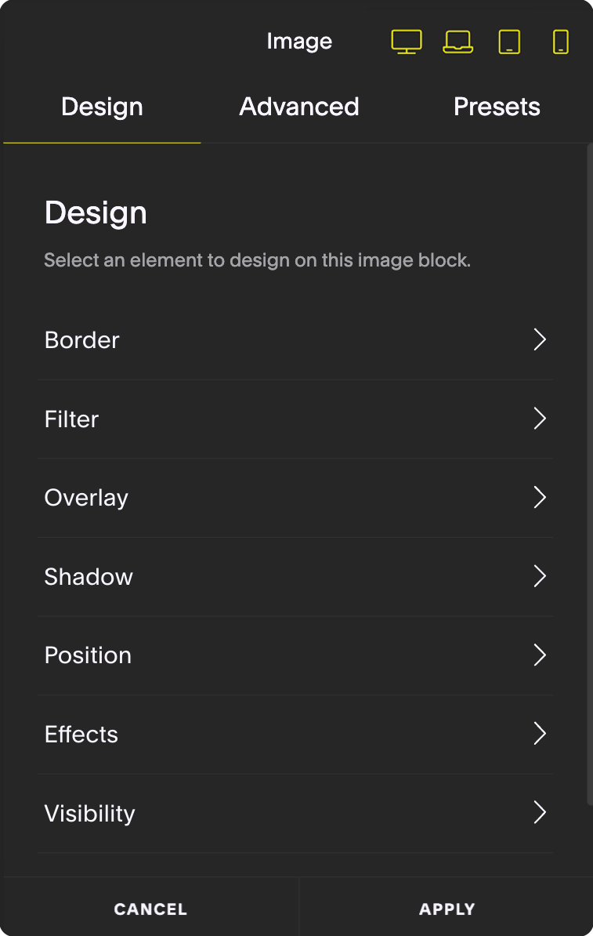Expand the Visibility chevron arrow
The height and width of the screenshot is (936, 593).
click(x=539, y=812)
